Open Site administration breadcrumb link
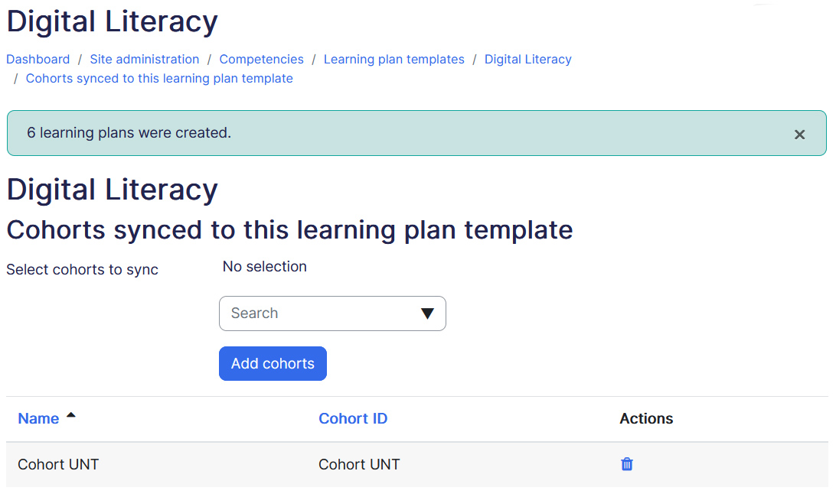 pos(145,60)
